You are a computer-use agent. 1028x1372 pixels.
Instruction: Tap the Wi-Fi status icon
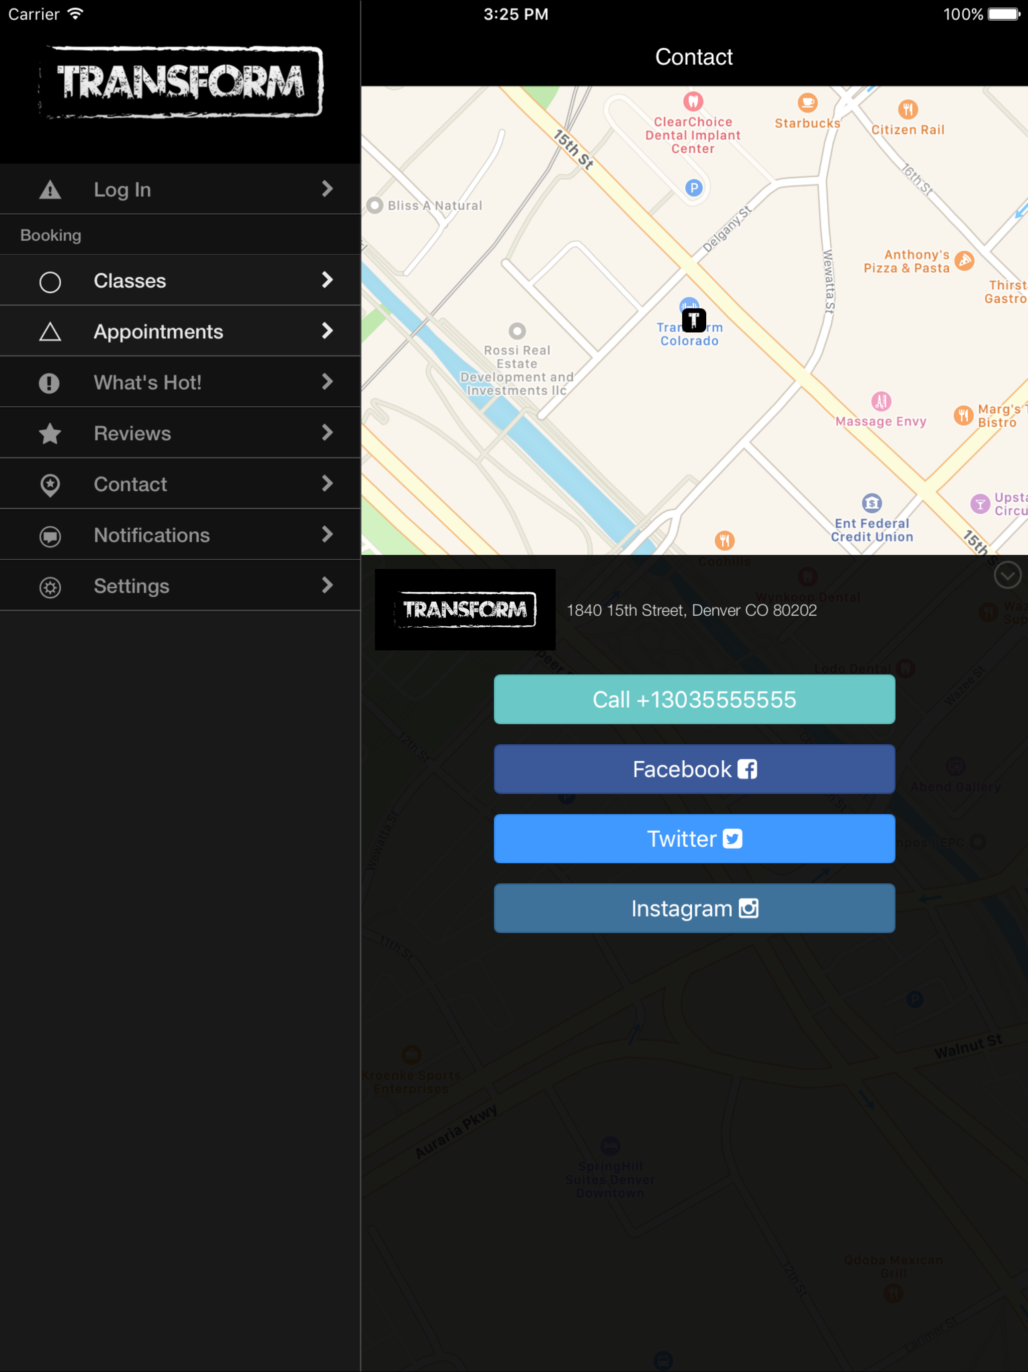click(75, 14)
